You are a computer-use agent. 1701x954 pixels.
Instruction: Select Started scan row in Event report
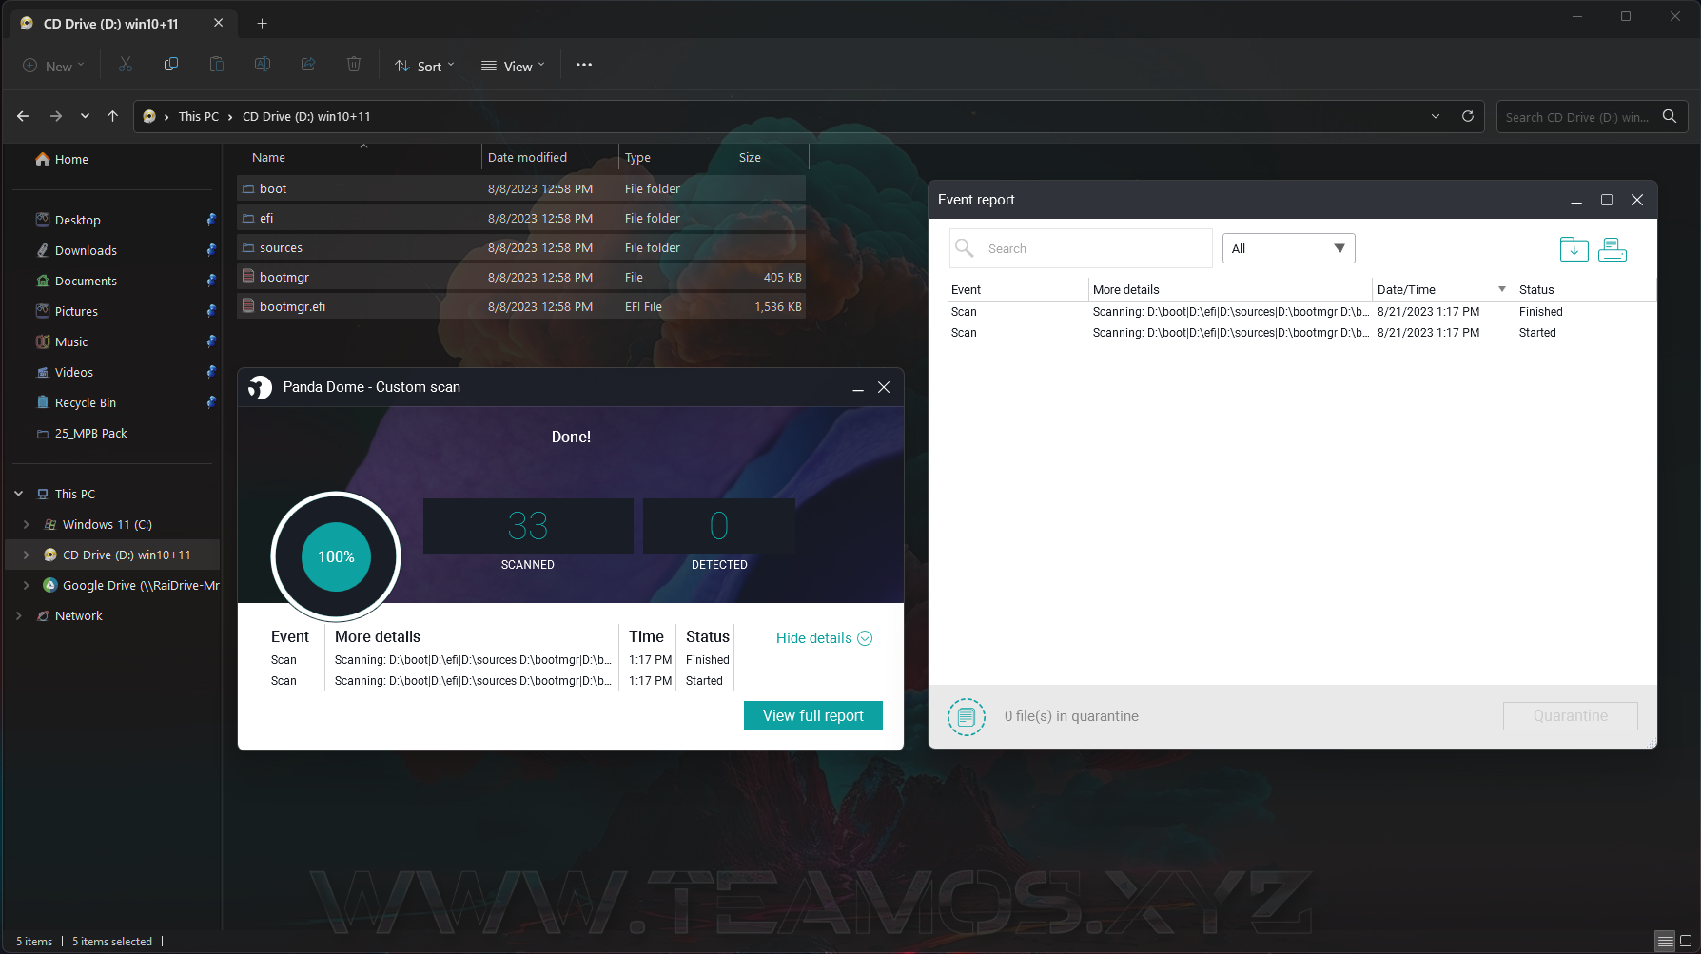click(x=1301, y=333)
